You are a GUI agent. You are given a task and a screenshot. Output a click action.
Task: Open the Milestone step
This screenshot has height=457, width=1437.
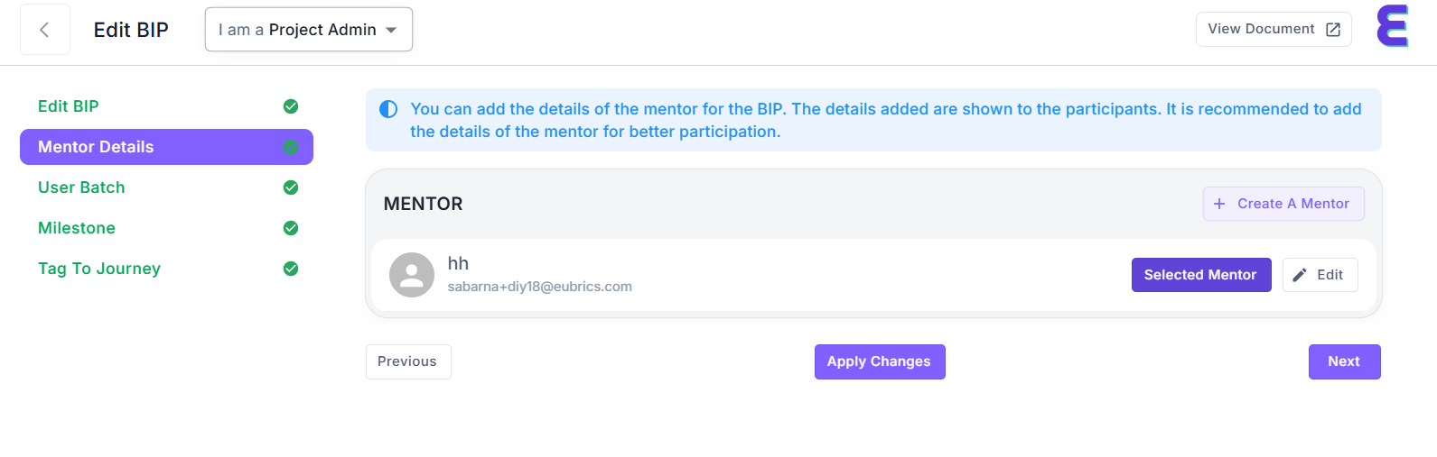click(x=77, y=228)
